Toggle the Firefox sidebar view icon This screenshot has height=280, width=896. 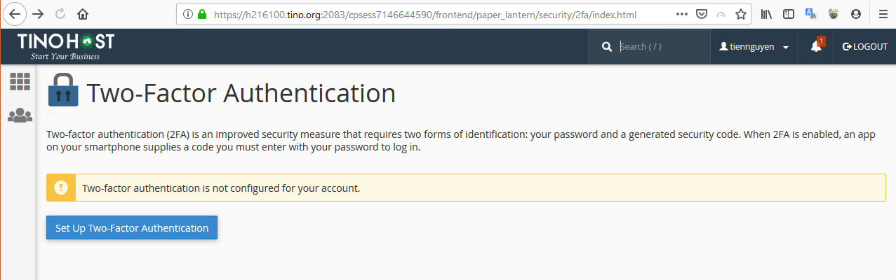click(x=789, y=14)
